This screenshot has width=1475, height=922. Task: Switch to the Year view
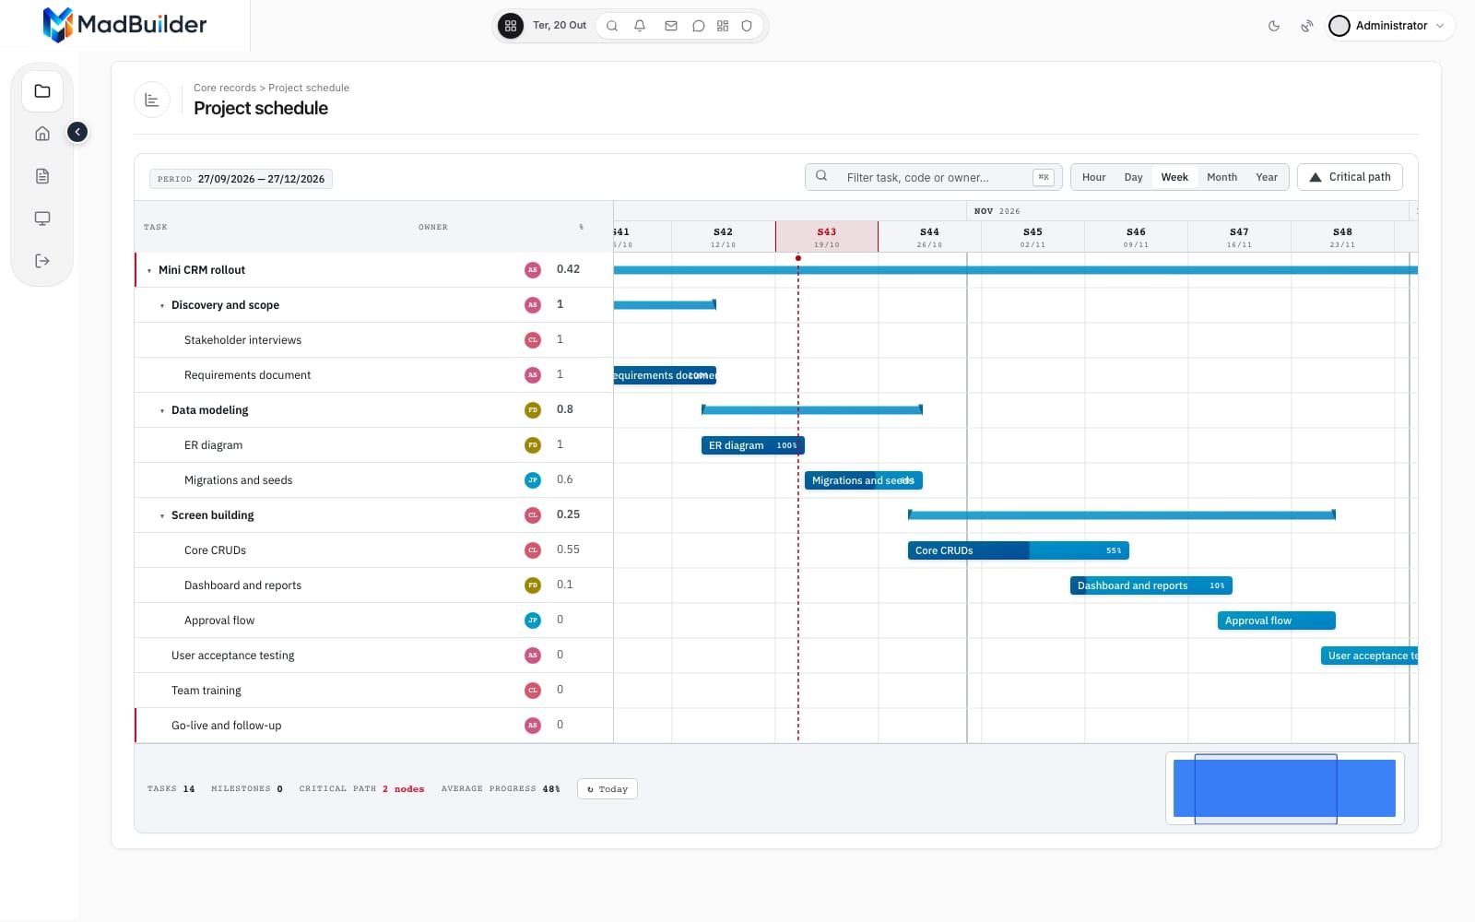click(x=1267, y=177)
